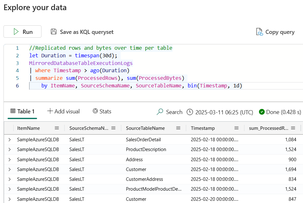Open sum_ProcessedRows column menu icon
This screenshot has height=203, width=303.
(293, 128)
